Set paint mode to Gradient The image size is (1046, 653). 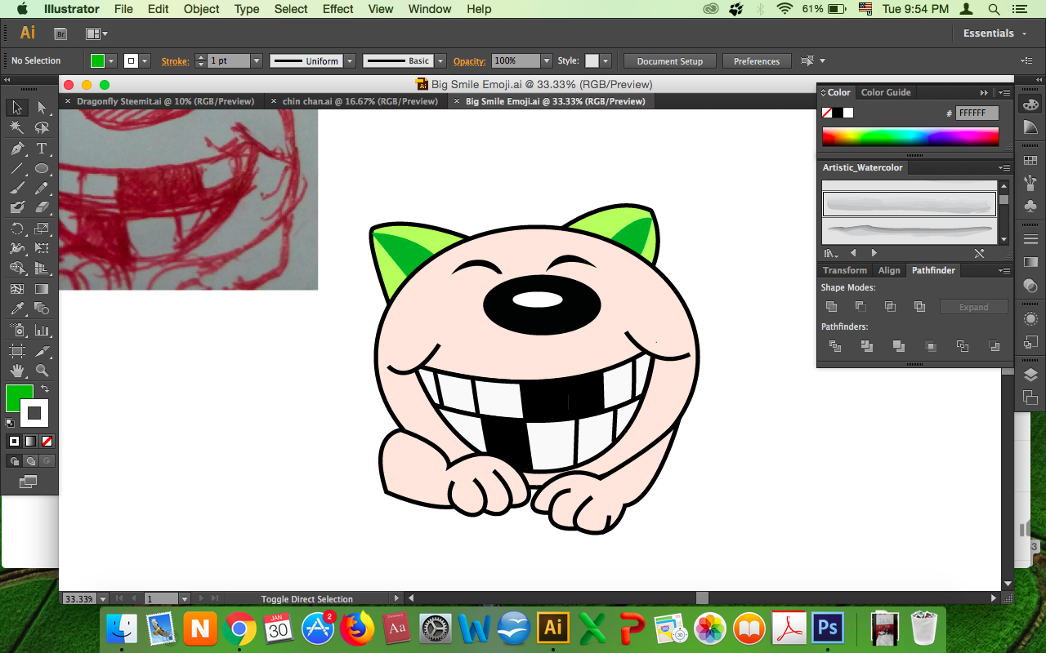pyautogui.click(x=30, y=441)
